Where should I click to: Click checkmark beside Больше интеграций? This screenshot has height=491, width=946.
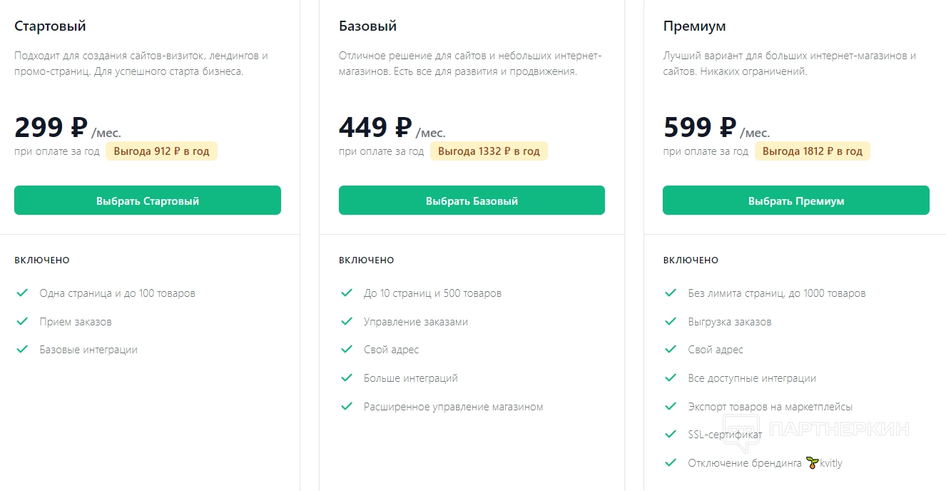pyautogui.click(x=347, y=378)
